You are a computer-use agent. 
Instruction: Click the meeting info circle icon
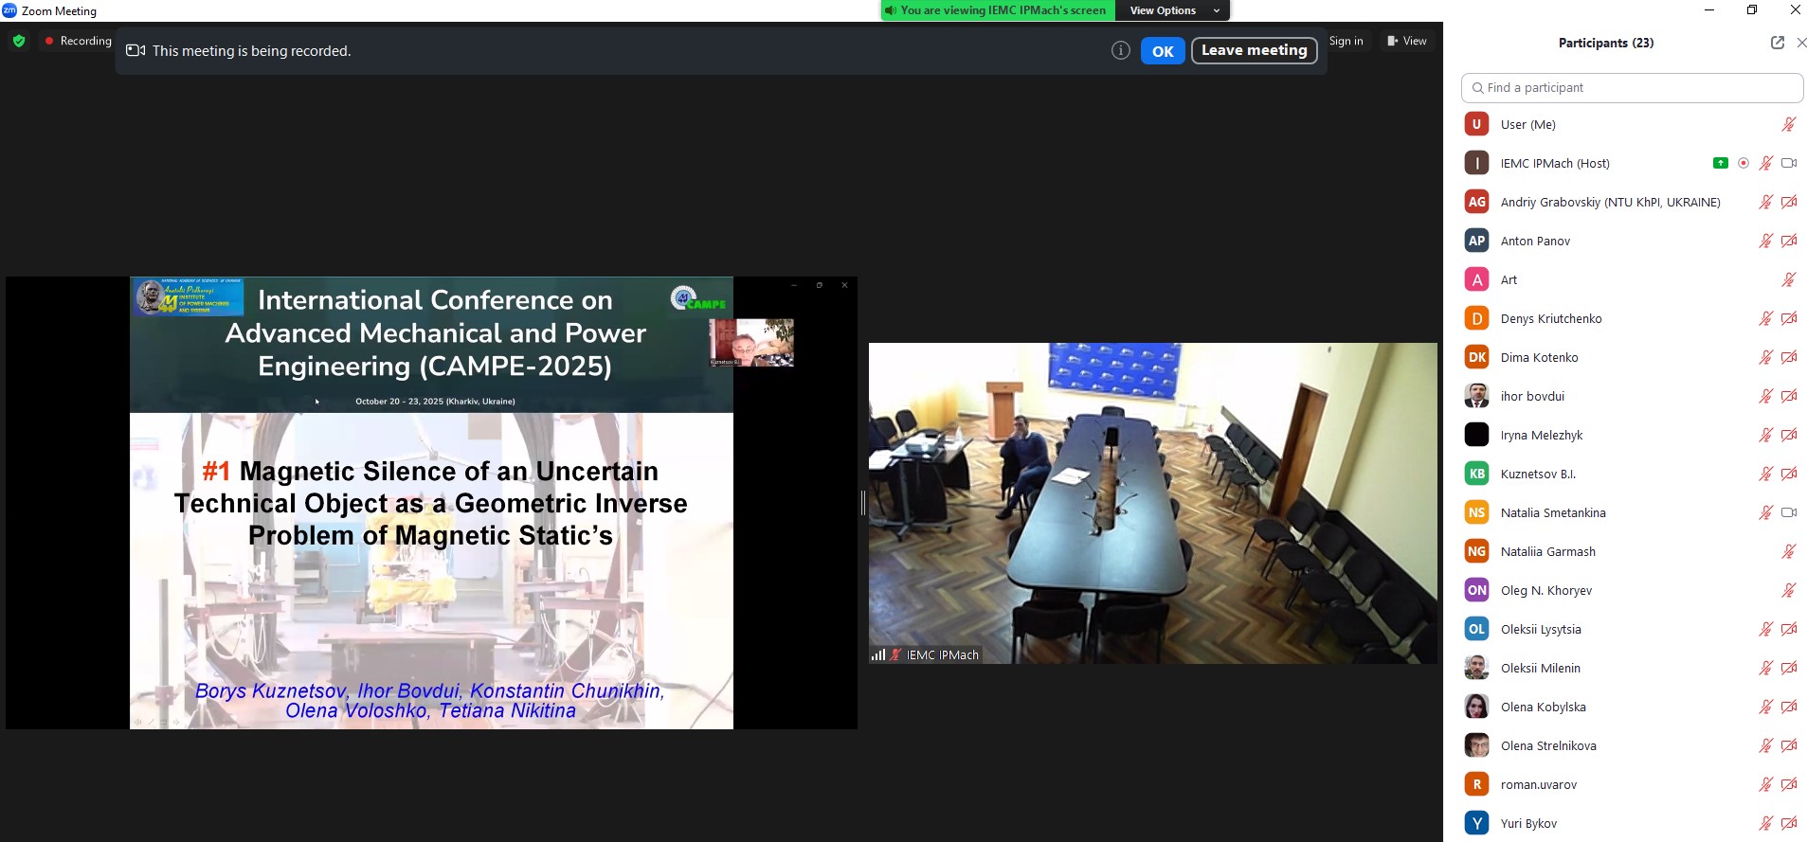point(1120,51)
